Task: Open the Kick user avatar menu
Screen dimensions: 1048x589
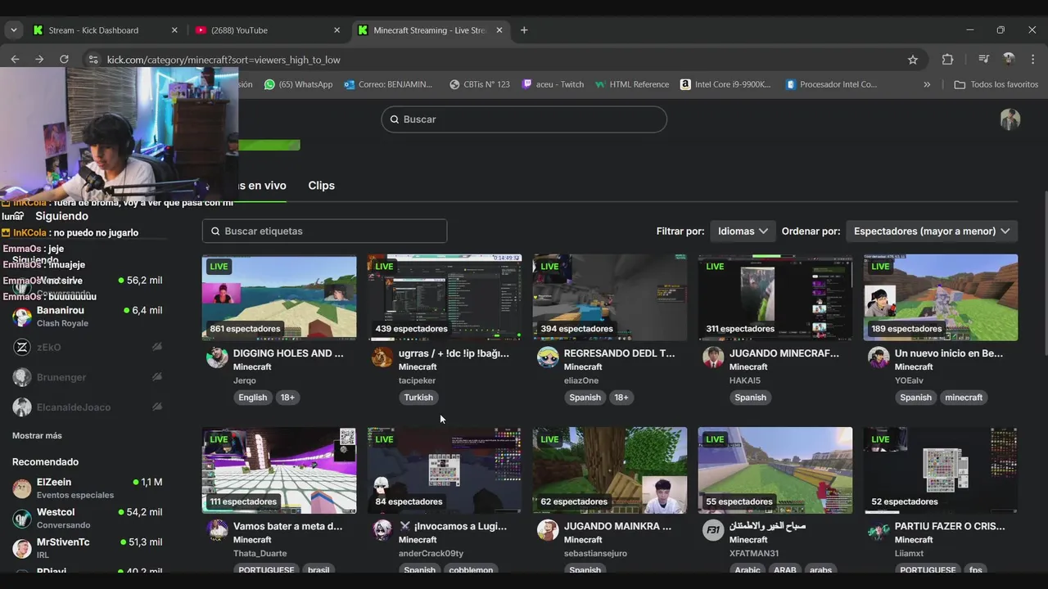Action: pyautogui.click(x=1010, y=119)
